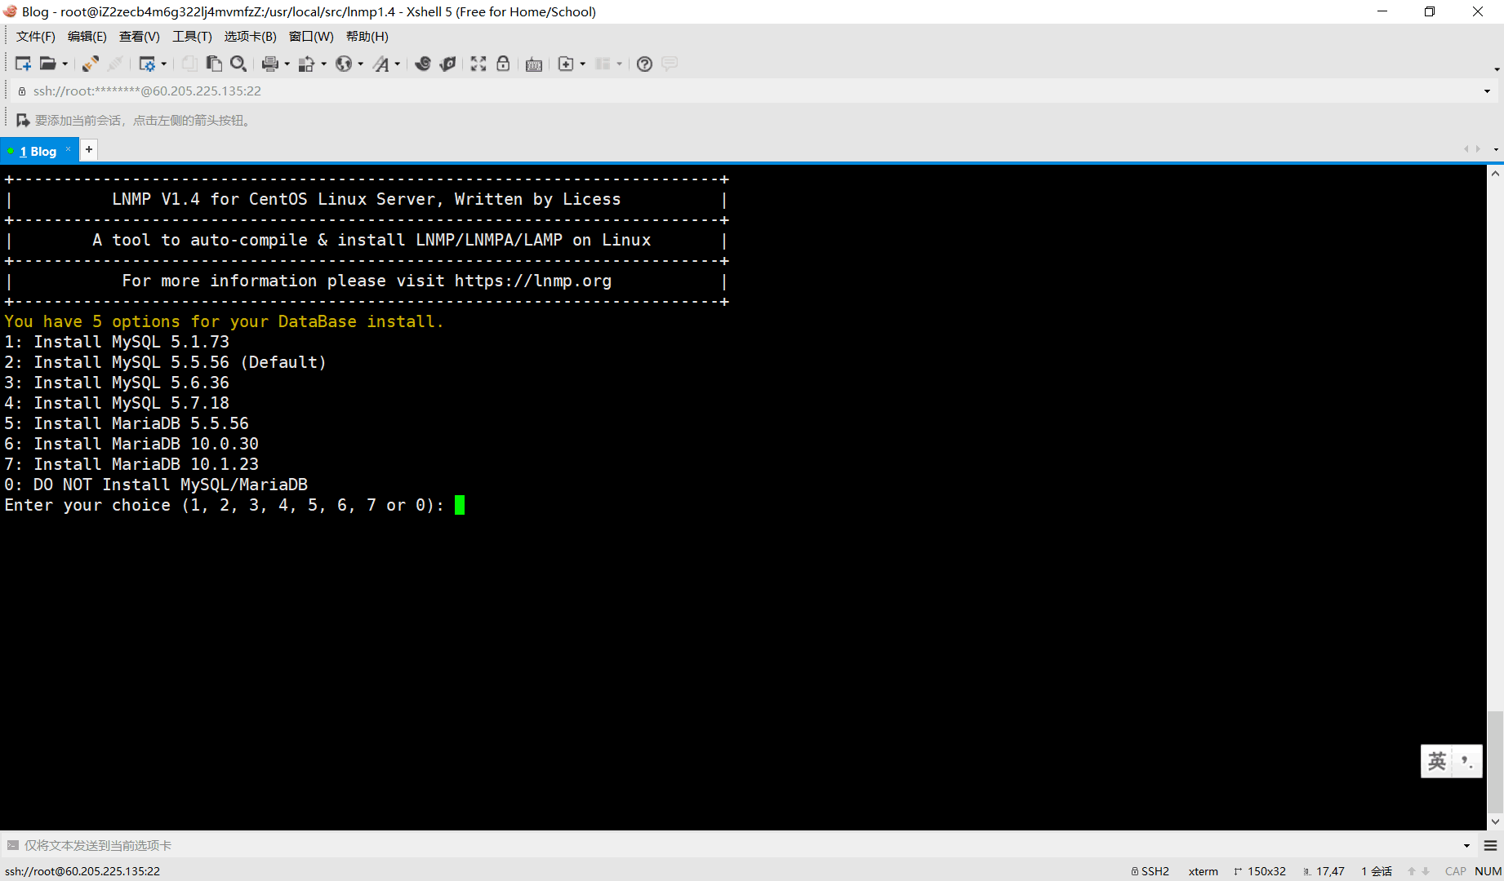Viewport: 1504px width, 881px height.
Task: Click the terminal vertical scrollbar
Action: [x=1495, y=498]
